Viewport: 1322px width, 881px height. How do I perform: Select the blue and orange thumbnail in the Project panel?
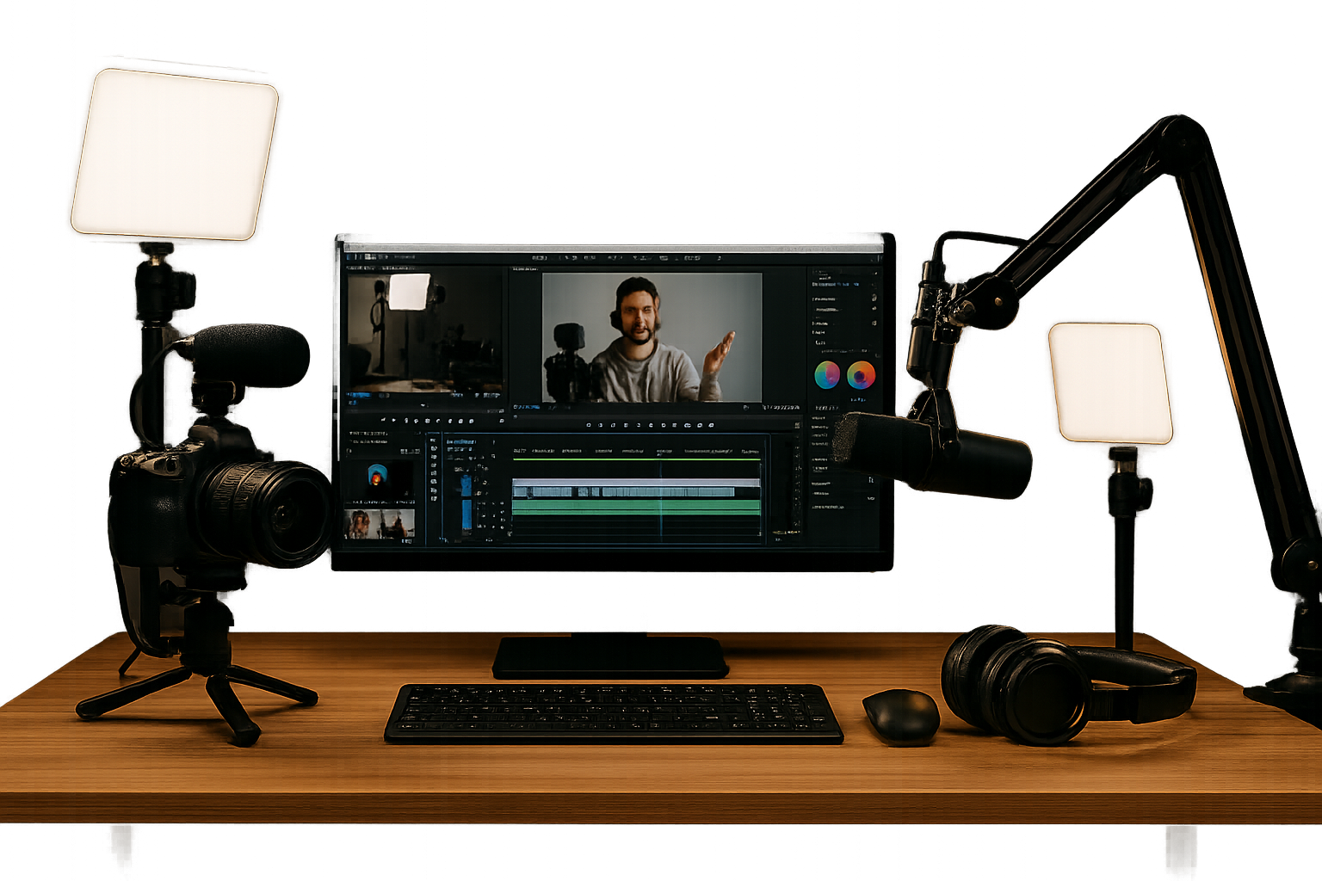(x=377, y=476)
